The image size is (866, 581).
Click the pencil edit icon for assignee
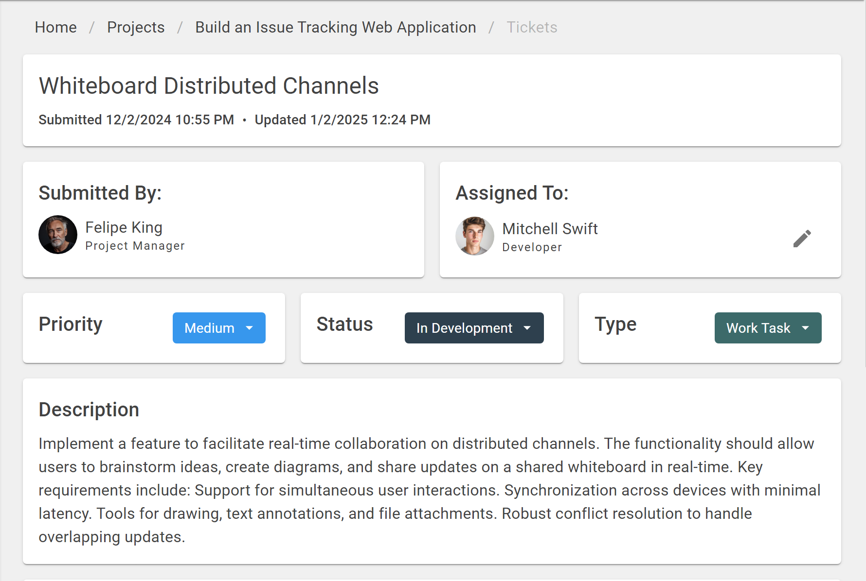[x=802, y=239]
